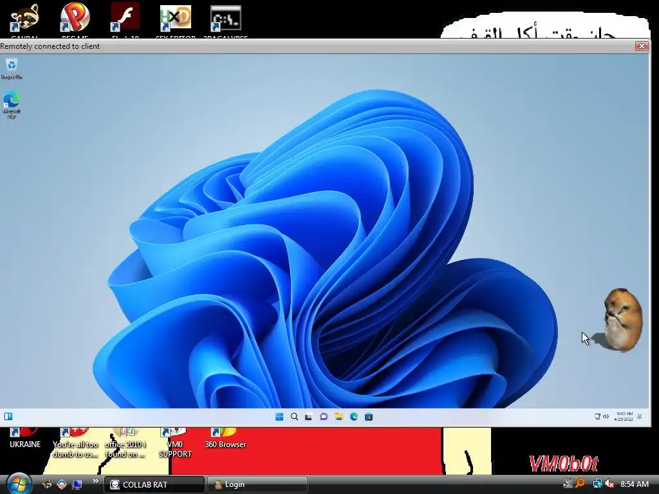Image resolution: width=659 pixels, height=494 pixels.
Task: Open File Explorer on remote taskbar
Action: click(339, 417)
